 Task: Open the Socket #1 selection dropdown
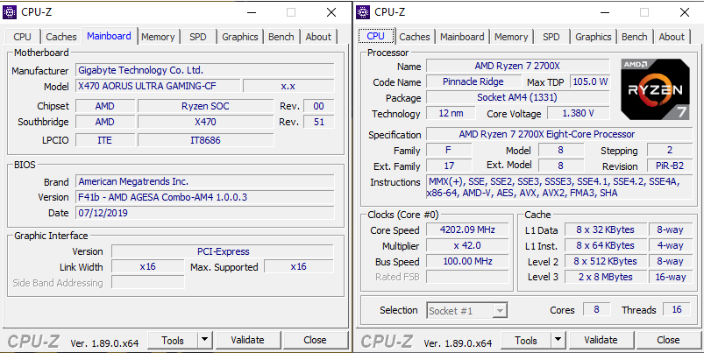(x=467, y=310)
